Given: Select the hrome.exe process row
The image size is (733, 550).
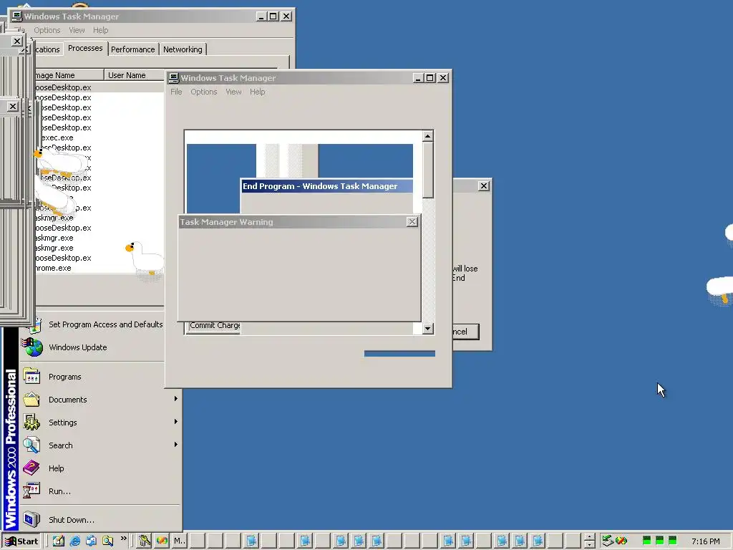Looking at the screenshot, I should [99, 268].
